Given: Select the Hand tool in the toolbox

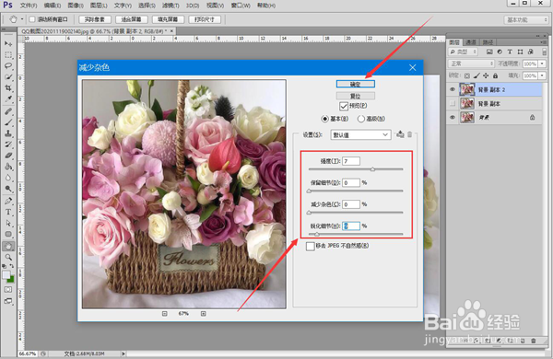Looking at the screenshot, I should [x=8, y=246].
